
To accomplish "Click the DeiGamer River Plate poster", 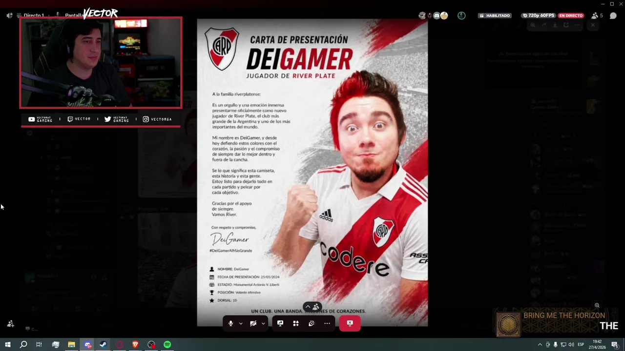I will [312, 173].
